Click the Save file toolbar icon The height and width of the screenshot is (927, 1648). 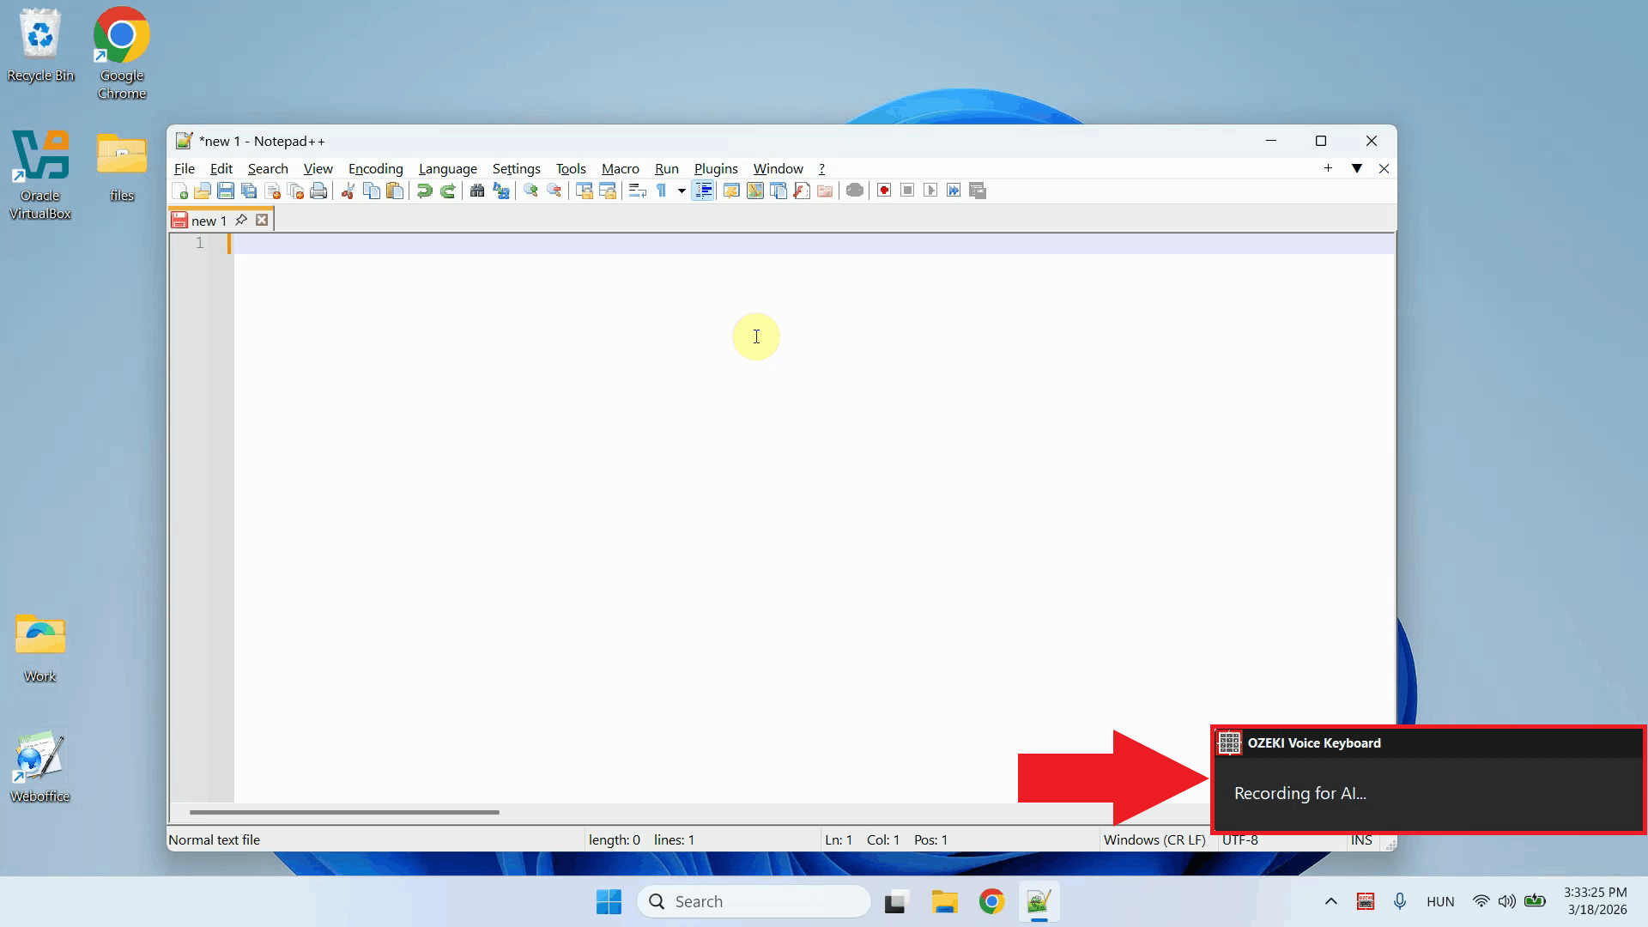(226, 191)
